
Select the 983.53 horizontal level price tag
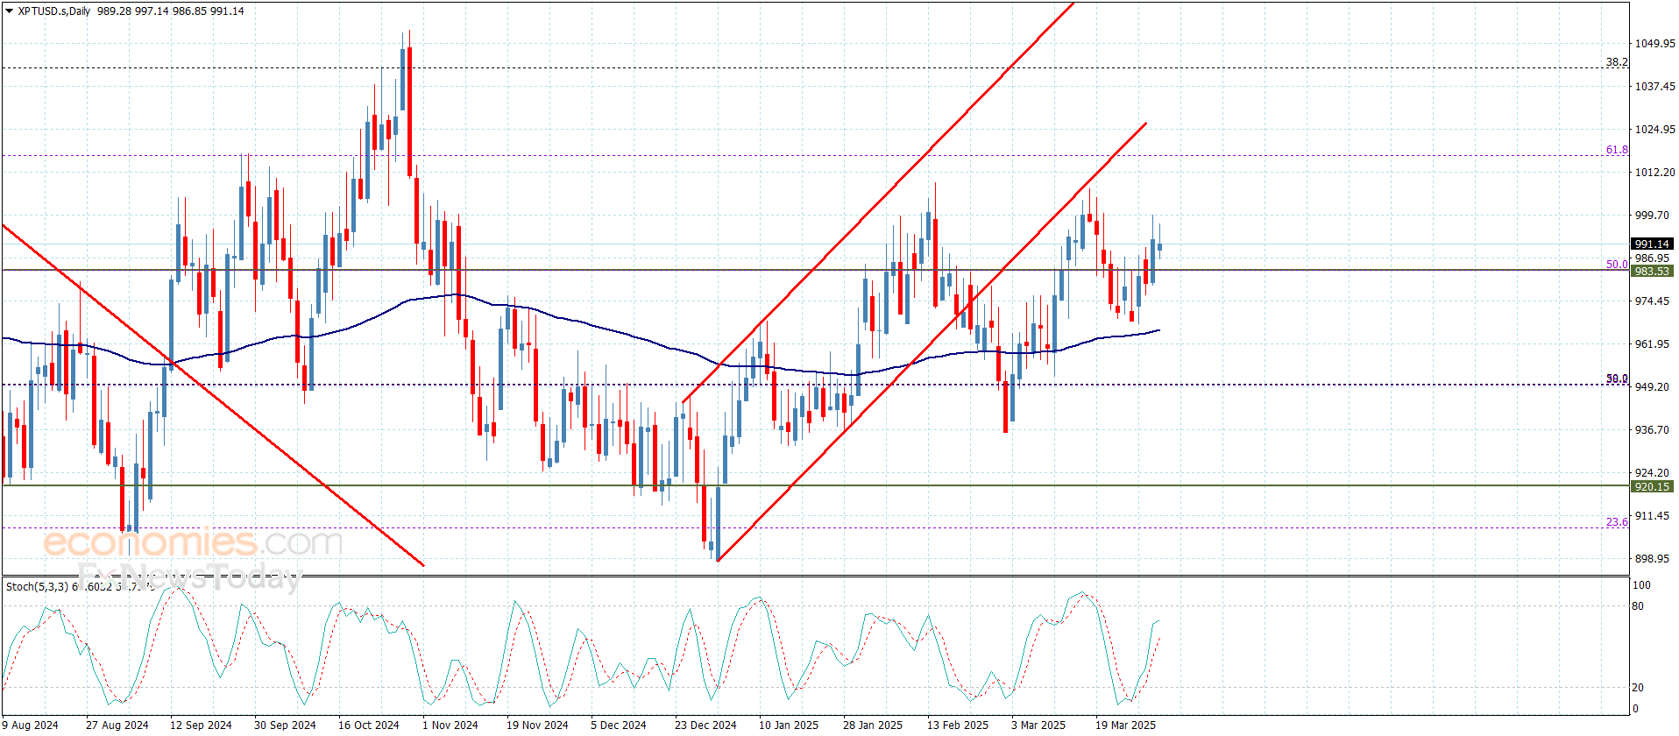click(x=1652, y=271)
